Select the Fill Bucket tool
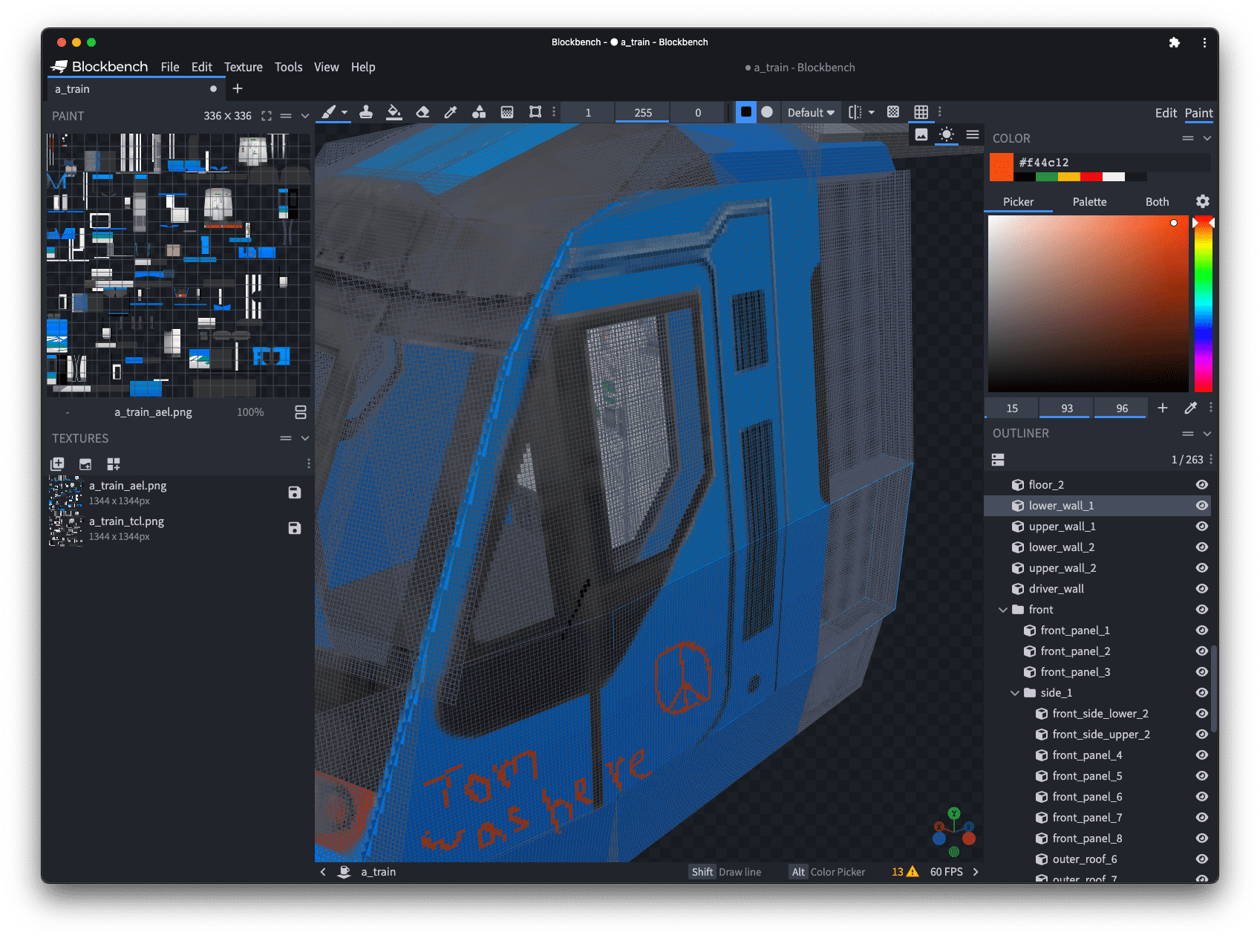Viewport: 1260px width, 938px height. (394, 112)
